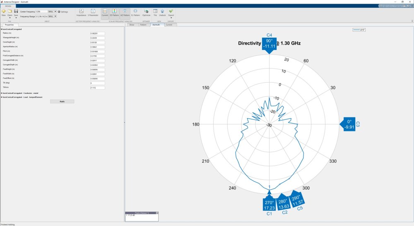The image size is (414, 226).
Task: Open the Export dropdown arrow
Action: point(171,18)
